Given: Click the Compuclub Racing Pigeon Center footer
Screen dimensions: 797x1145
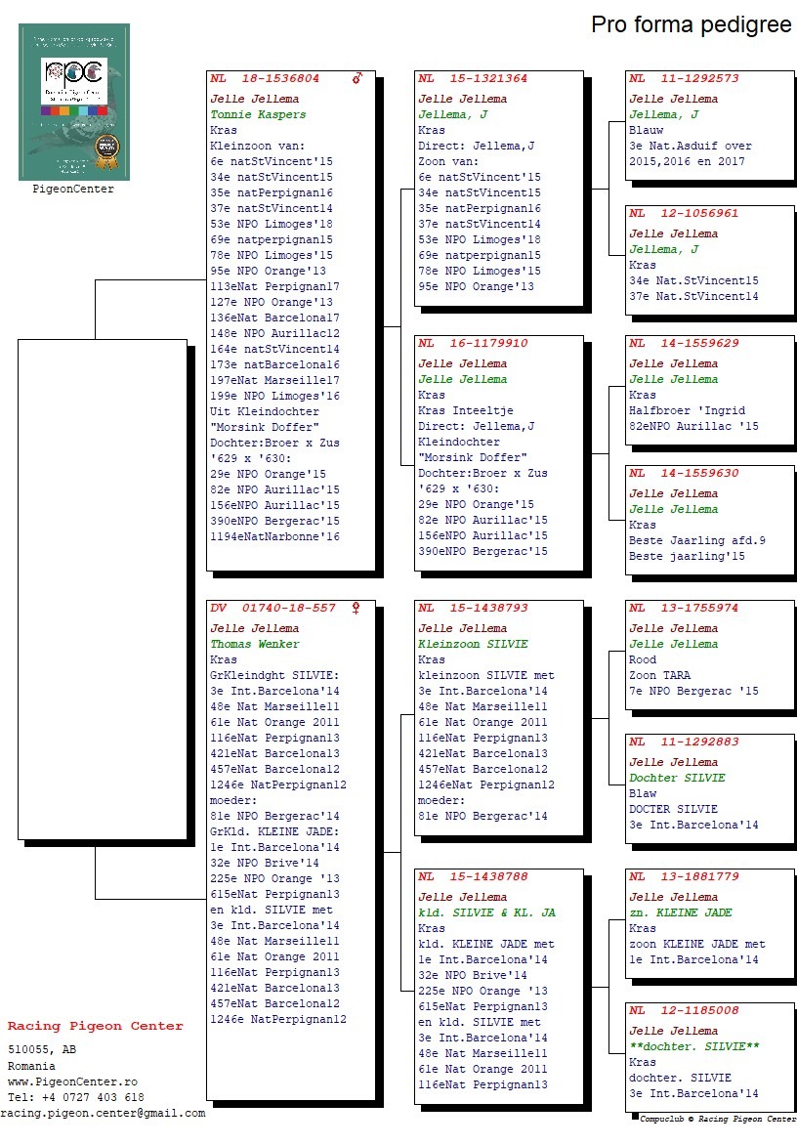Looking at the screenshot, I should (x=718, y=1119).
